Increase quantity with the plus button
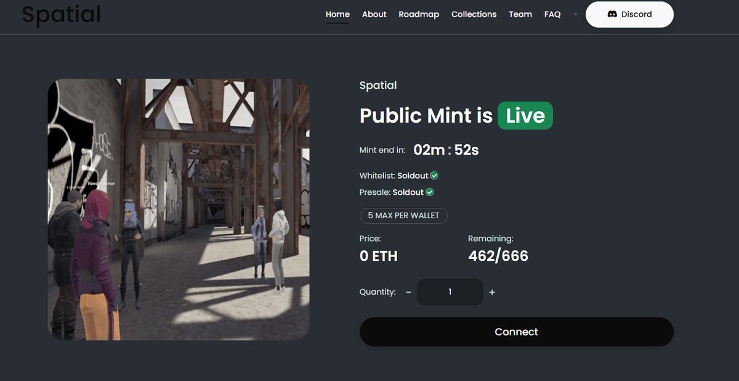This screenshot has width=739, height=381. (492, 292)
